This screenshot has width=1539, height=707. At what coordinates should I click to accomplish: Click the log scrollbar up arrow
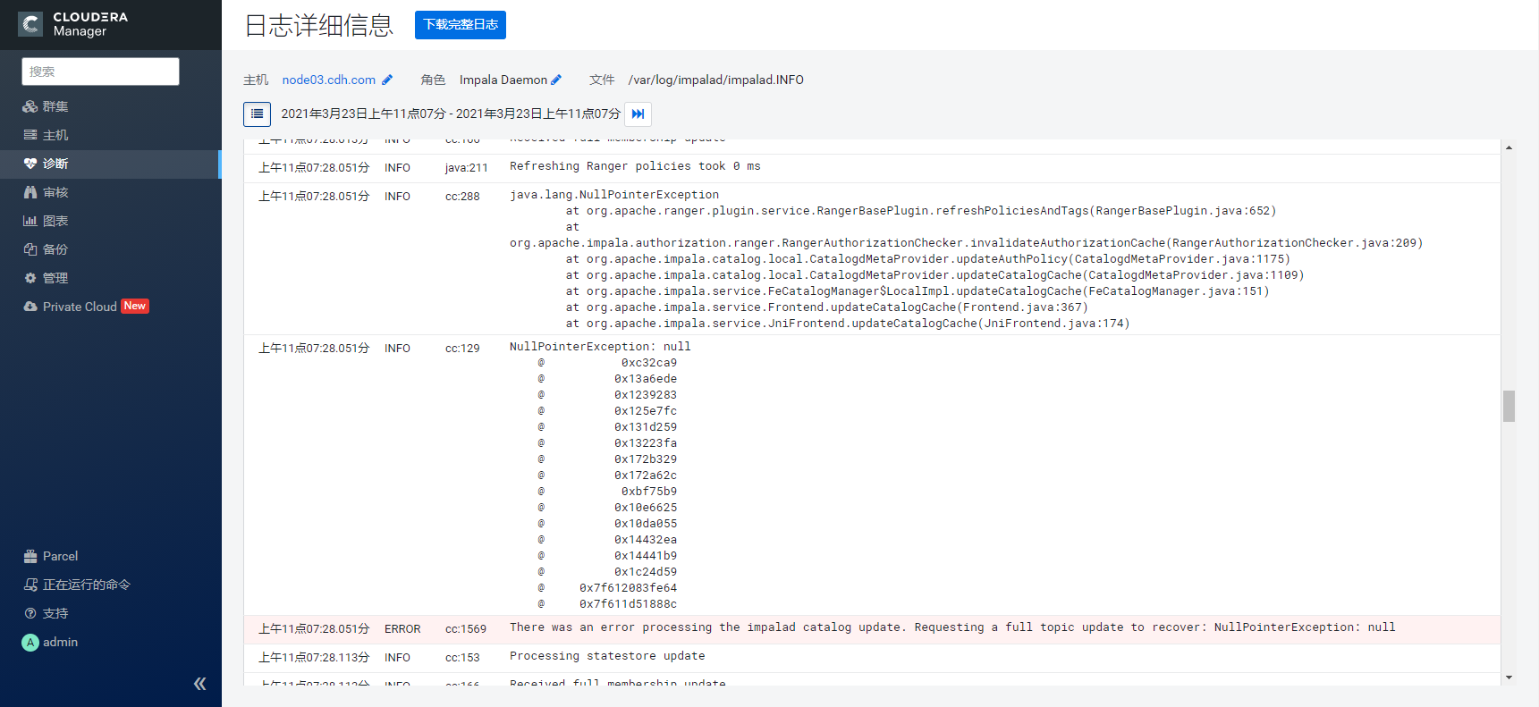[x=1509, y=147]
